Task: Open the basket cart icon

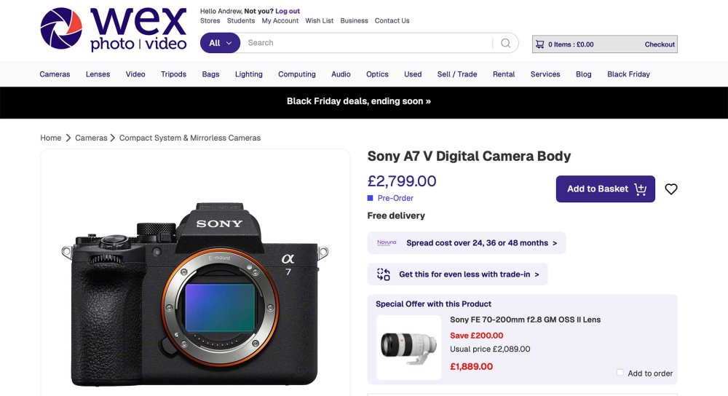Action: coord(540,44)
